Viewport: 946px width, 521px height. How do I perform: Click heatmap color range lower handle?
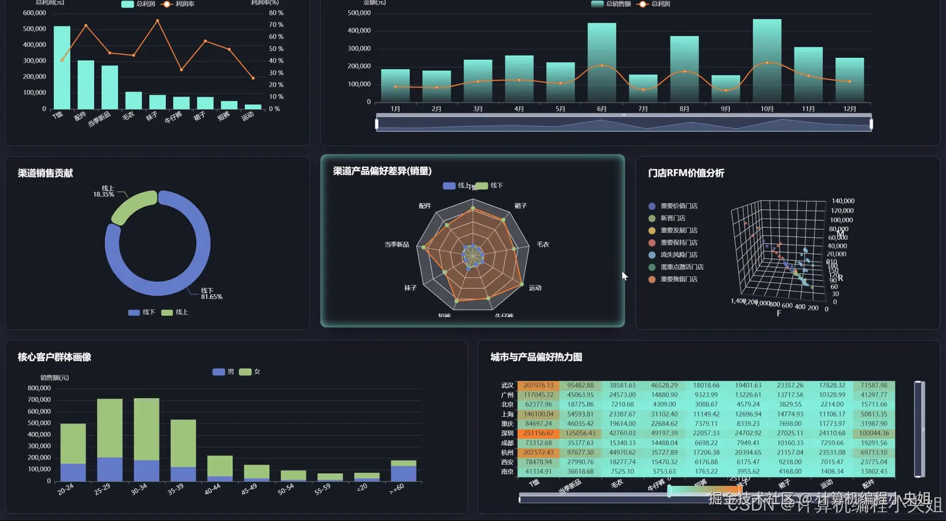pos(669,491)
